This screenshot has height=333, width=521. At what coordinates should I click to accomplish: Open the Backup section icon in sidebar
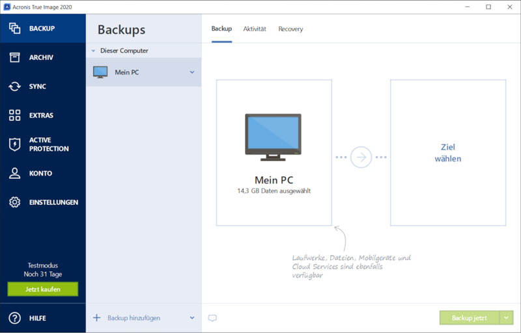pyautogui.click(x=14, y=29)
